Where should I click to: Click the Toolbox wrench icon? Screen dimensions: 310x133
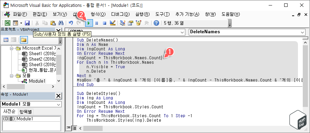point(146,23)
